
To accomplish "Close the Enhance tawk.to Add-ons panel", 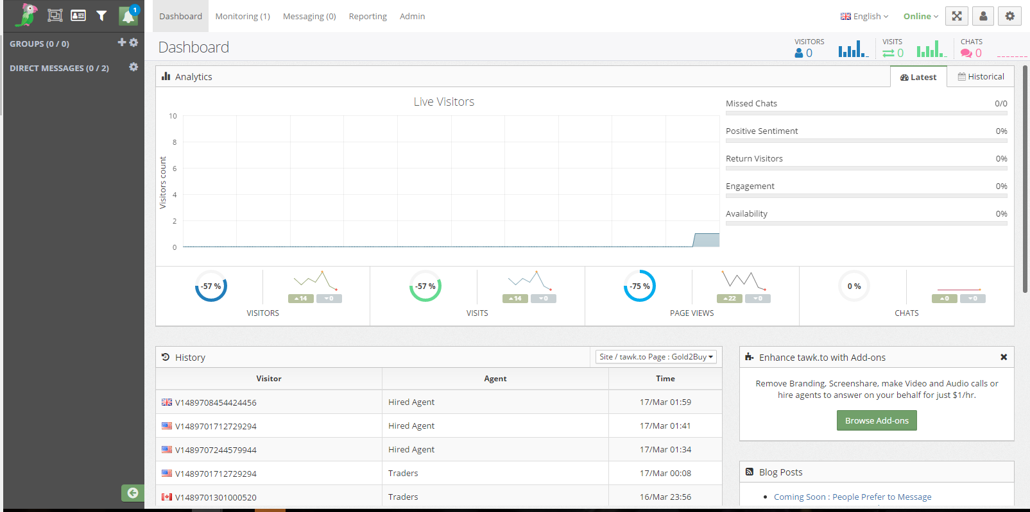I will [x=1004, y=357].
